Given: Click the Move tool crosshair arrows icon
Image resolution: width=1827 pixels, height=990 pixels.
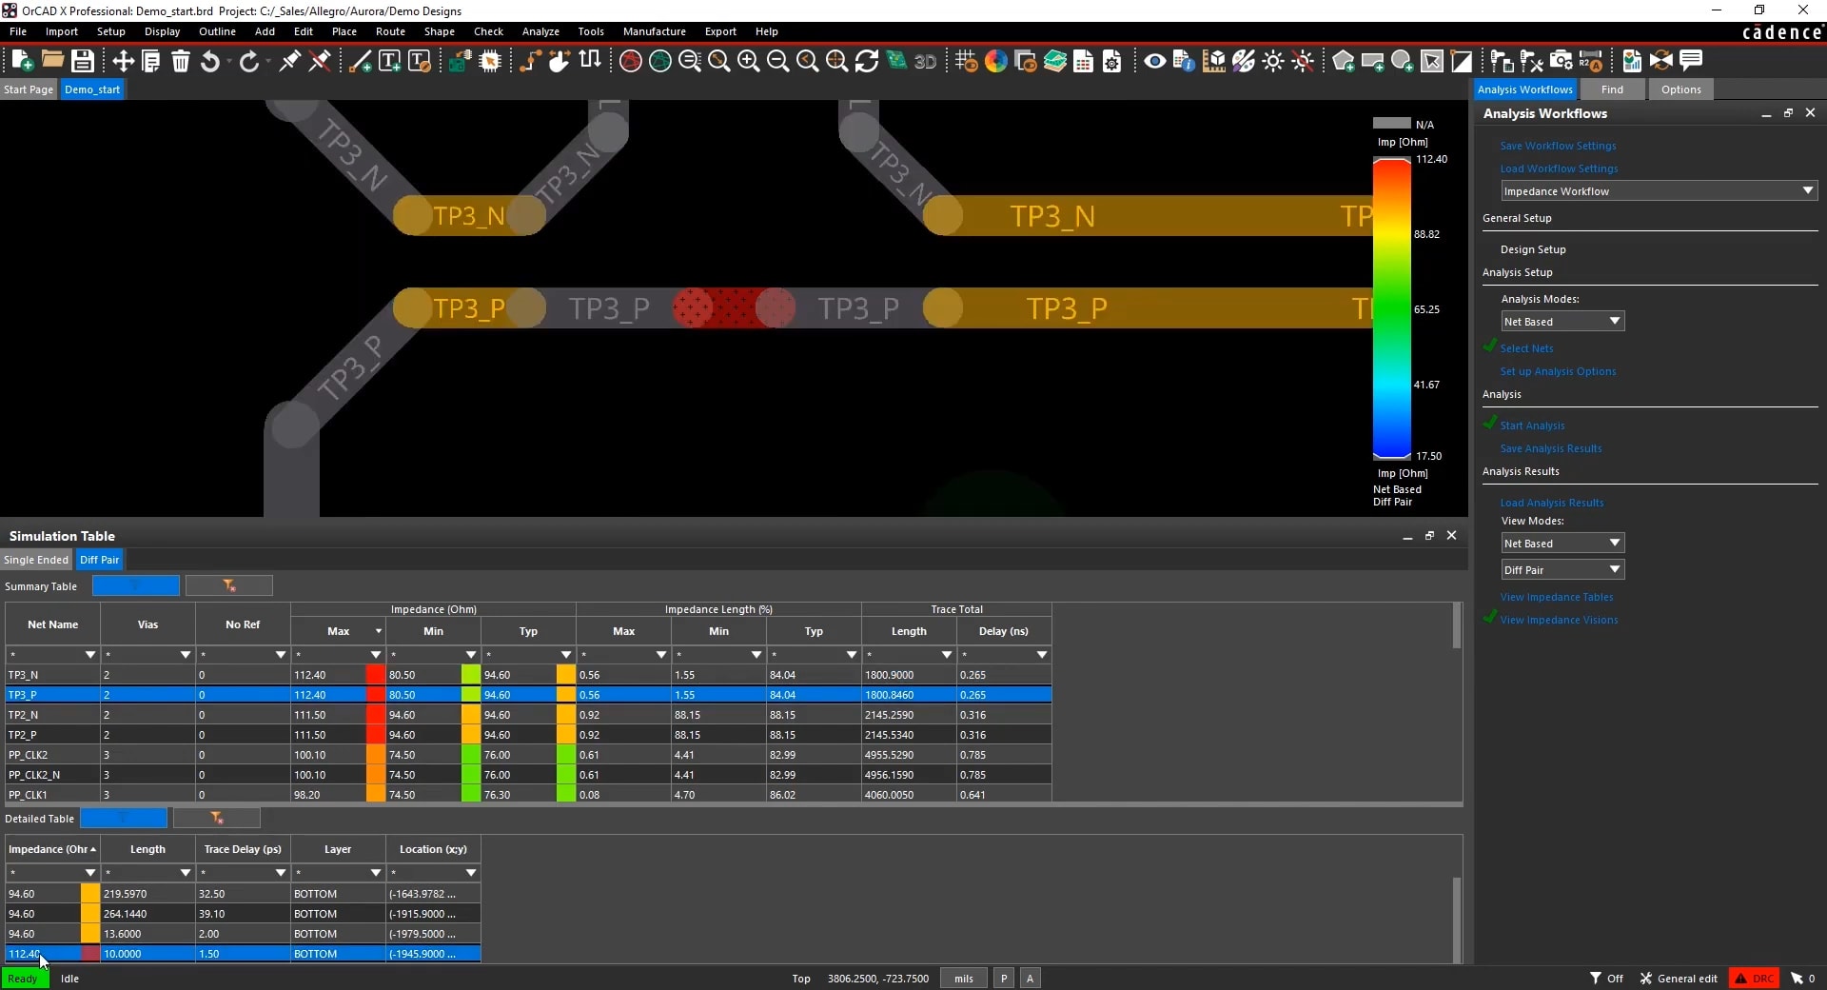Looking at the screenshot, I should click(x=123, y=61).
